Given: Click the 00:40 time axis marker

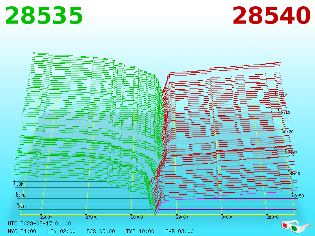Looking at the screenshot, I should [x=294, y=173].
